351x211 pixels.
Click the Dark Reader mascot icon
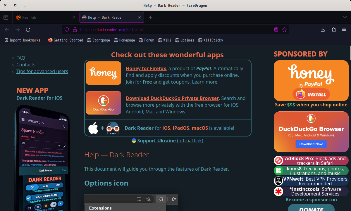[113, 128]
